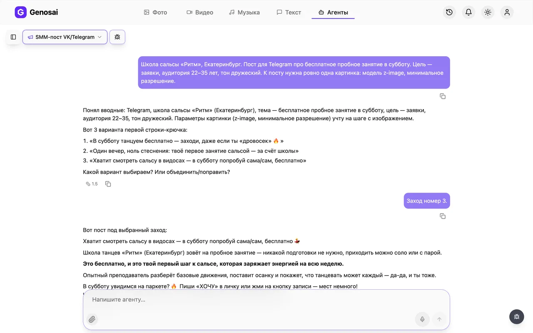Click the bug icon next to agent selector
This screenshot has height=333, width=533.
click(117, 37)
